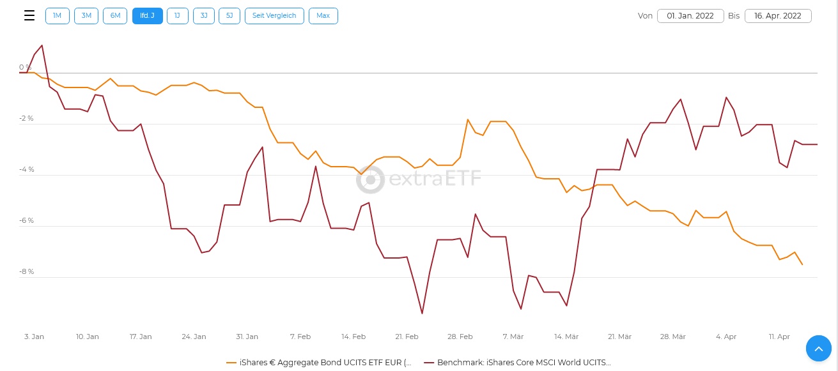Click the 14. Mär axis label
Image resolution: width=838 pixels, height=371 pixels.
(566, 337)
